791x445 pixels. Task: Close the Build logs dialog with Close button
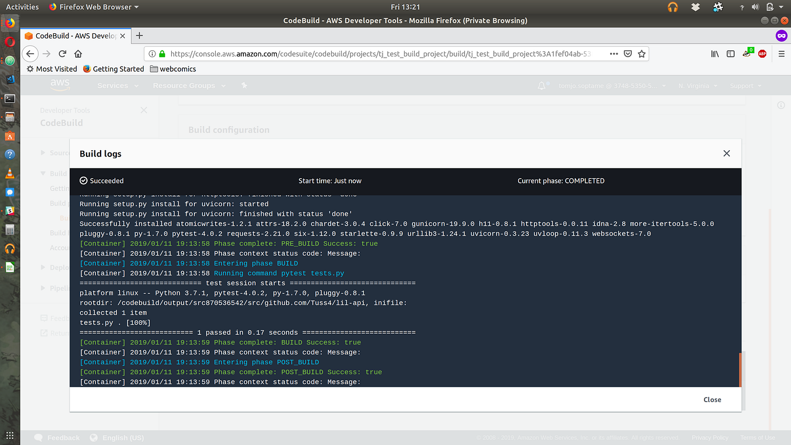(712, 399)
